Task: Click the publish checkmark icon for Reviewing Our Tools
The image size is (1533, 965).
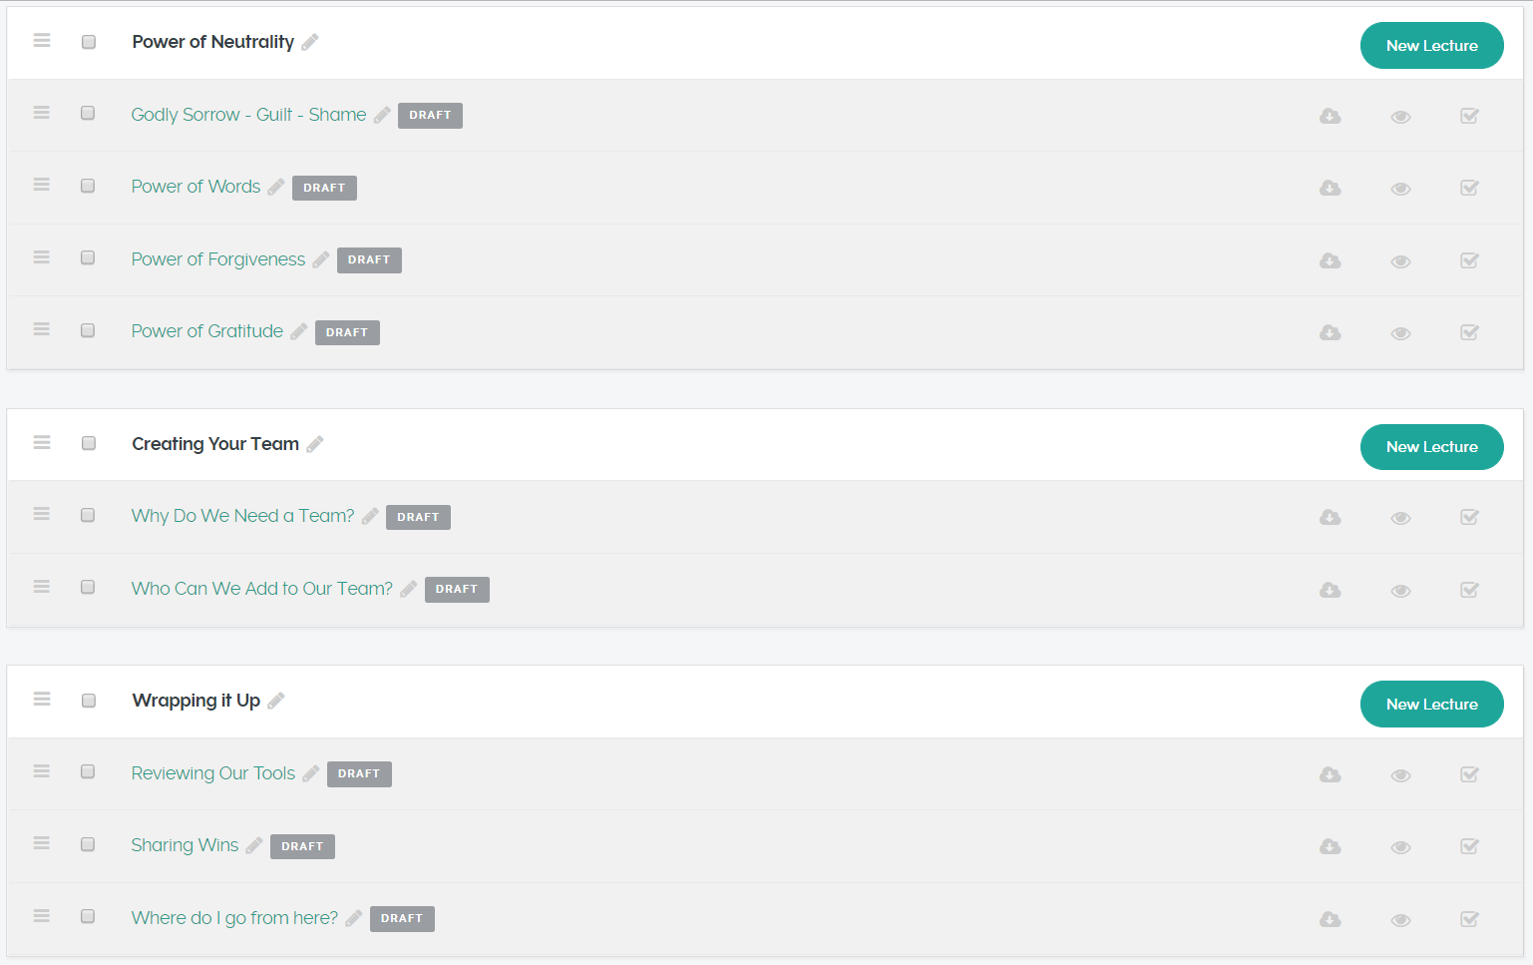Action: pyautogui.click(x=1470, y=774)
